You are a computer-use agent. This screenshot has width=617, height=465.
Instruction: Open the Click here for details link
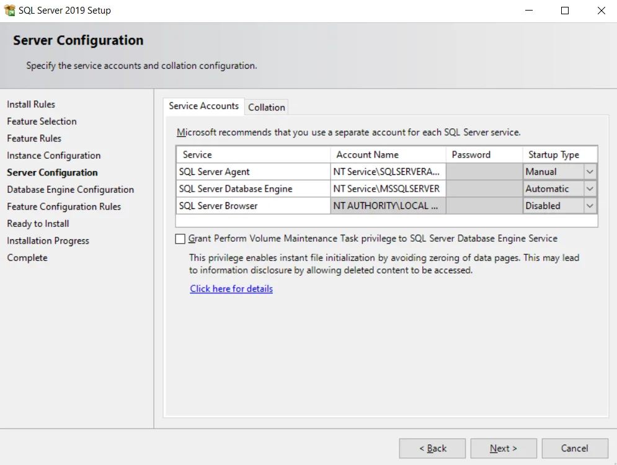tap(231, 289)
